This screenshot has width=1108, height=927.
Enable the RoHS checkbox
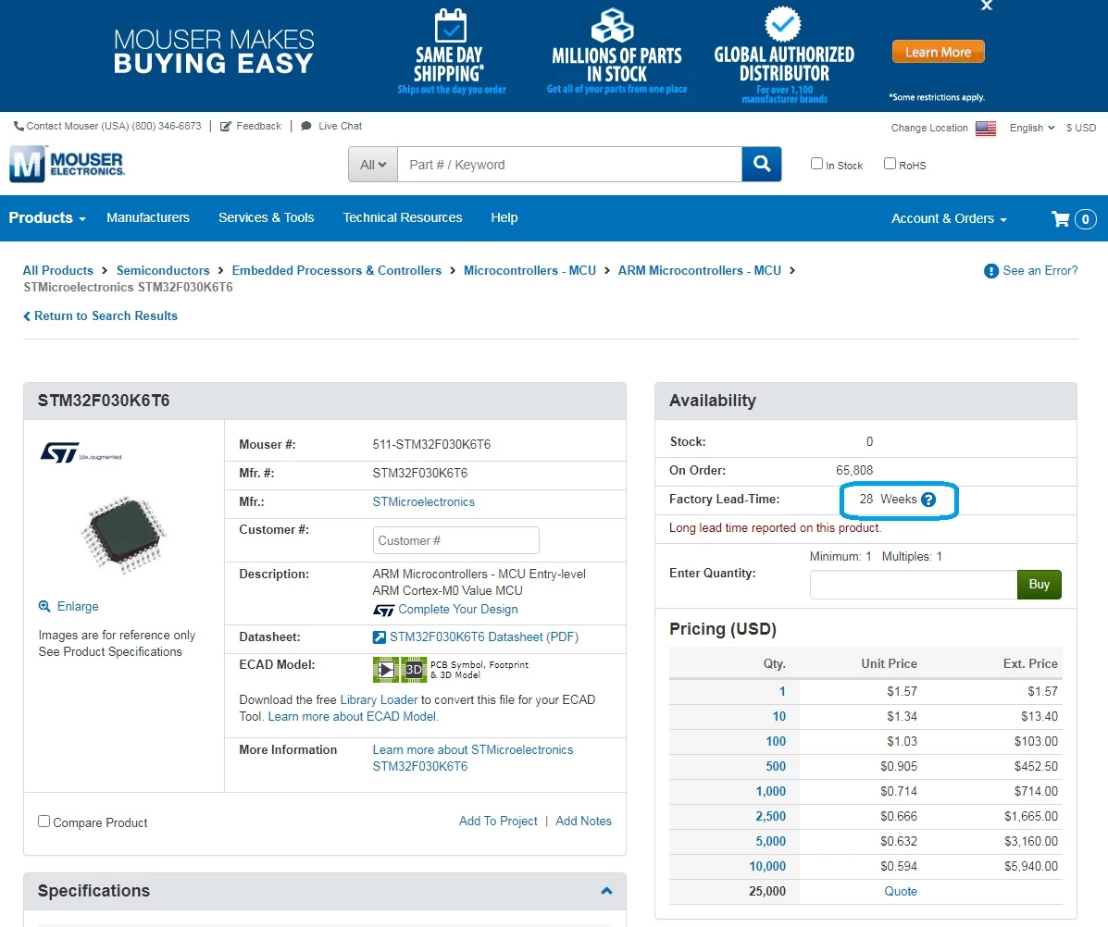click(x=890, y=164)
